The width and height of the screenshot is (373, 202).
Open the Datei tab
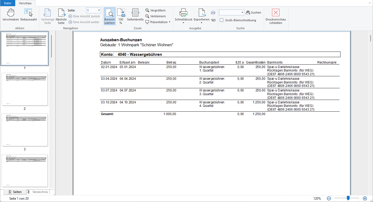pos(7,3)
